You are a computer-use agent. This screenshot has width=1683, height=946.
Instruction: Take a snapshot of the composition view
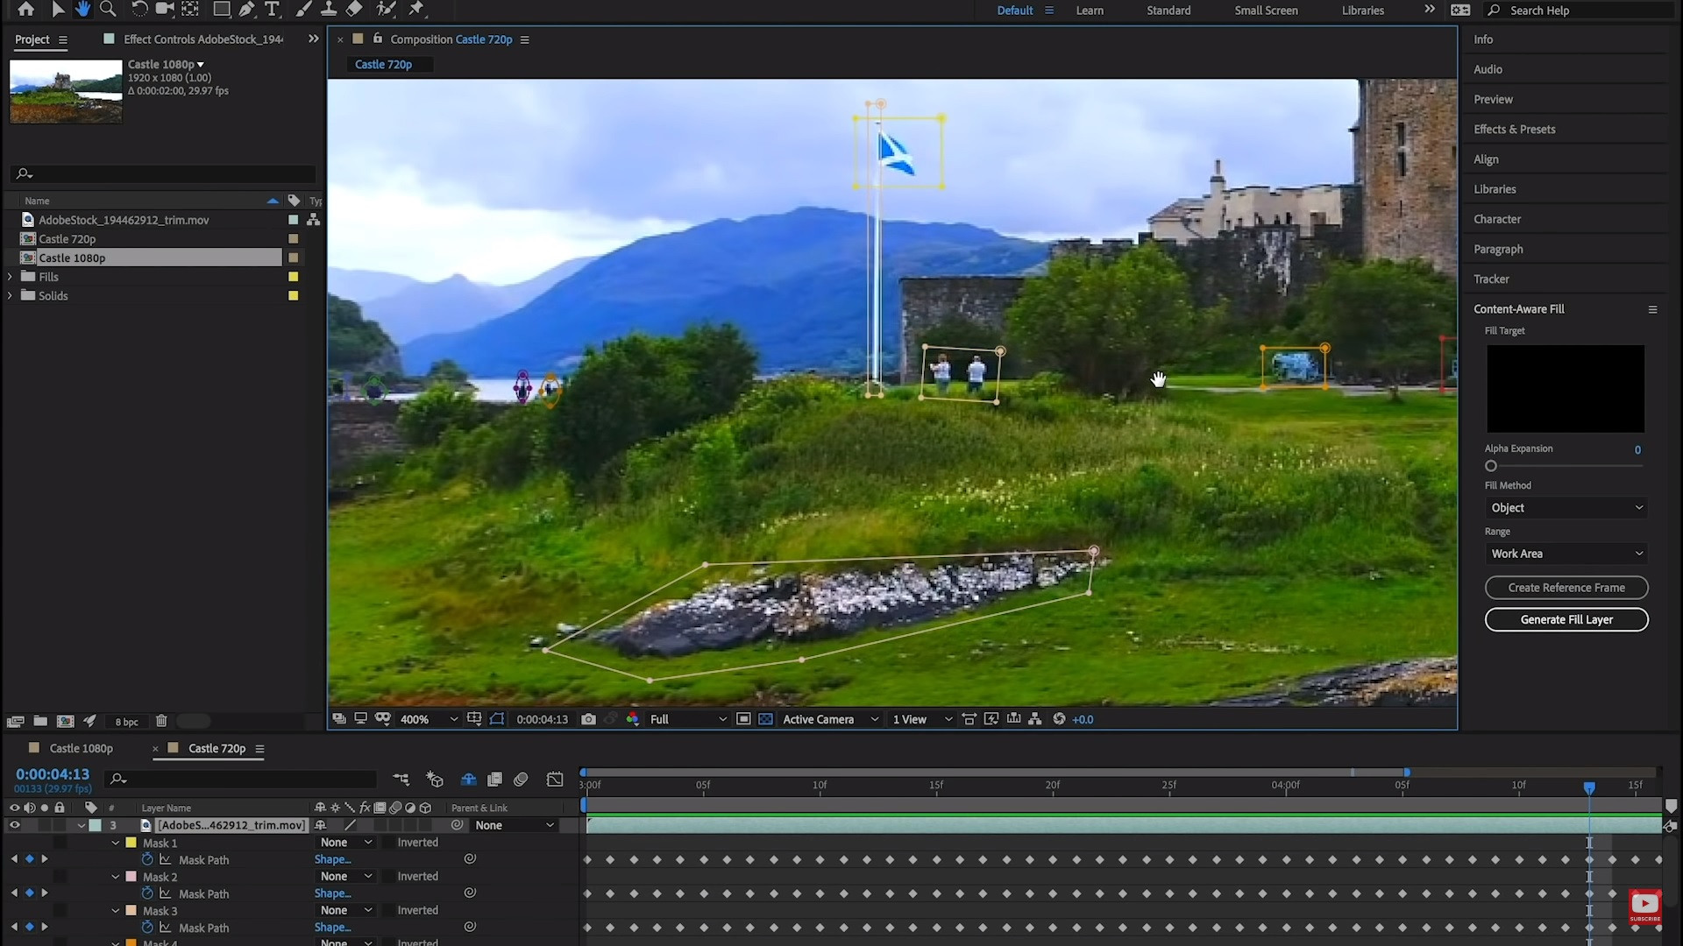click(589, 718)
